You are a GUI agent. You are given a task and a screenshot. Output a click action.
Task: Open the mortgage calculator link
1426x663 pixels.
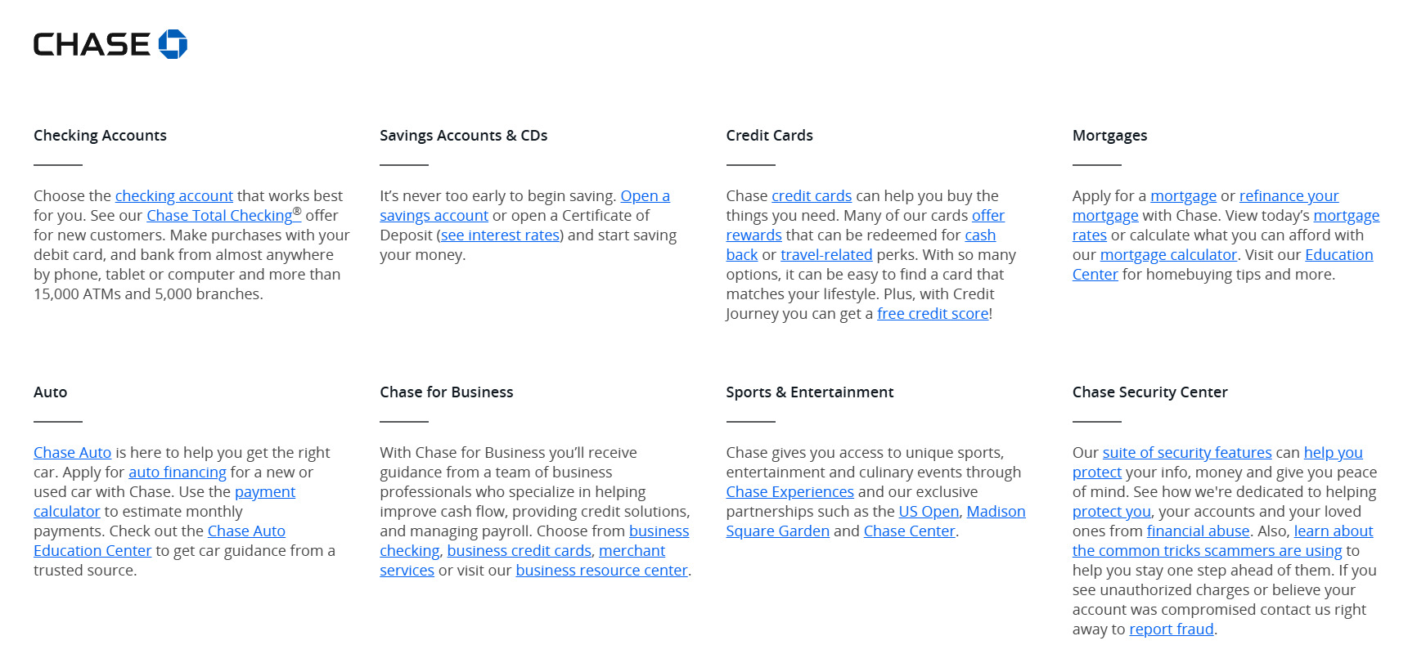click(x=1167, y=255)
